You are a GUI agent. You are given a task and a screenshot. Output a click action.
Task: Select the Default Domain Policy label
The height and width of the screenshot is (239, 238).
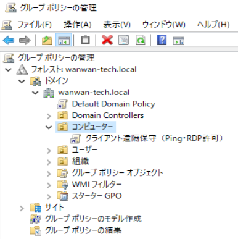click(113, 104)
